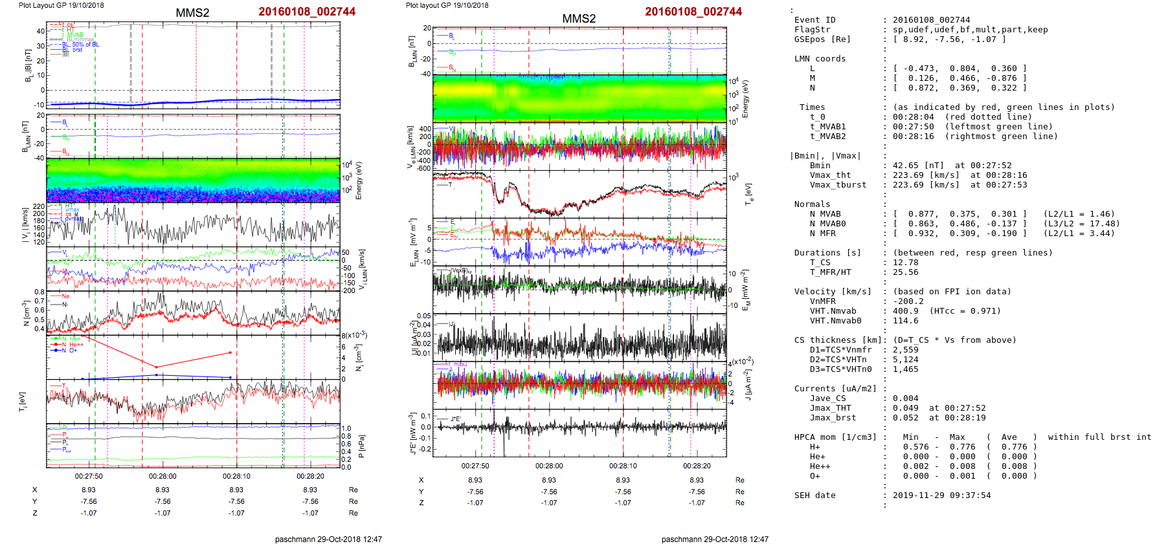Image resolution: width=1168 pixels, height=544 pixels.
Task: Click 00:28:00 time tick under left plot
Action: coord(163,476)
